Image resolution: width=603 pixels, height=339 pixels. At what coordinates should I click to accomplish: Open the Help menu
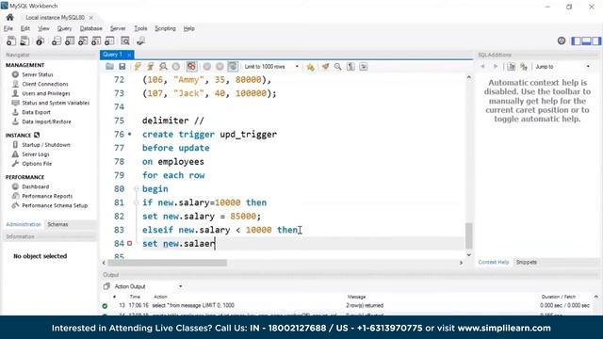tap(188, 28)
